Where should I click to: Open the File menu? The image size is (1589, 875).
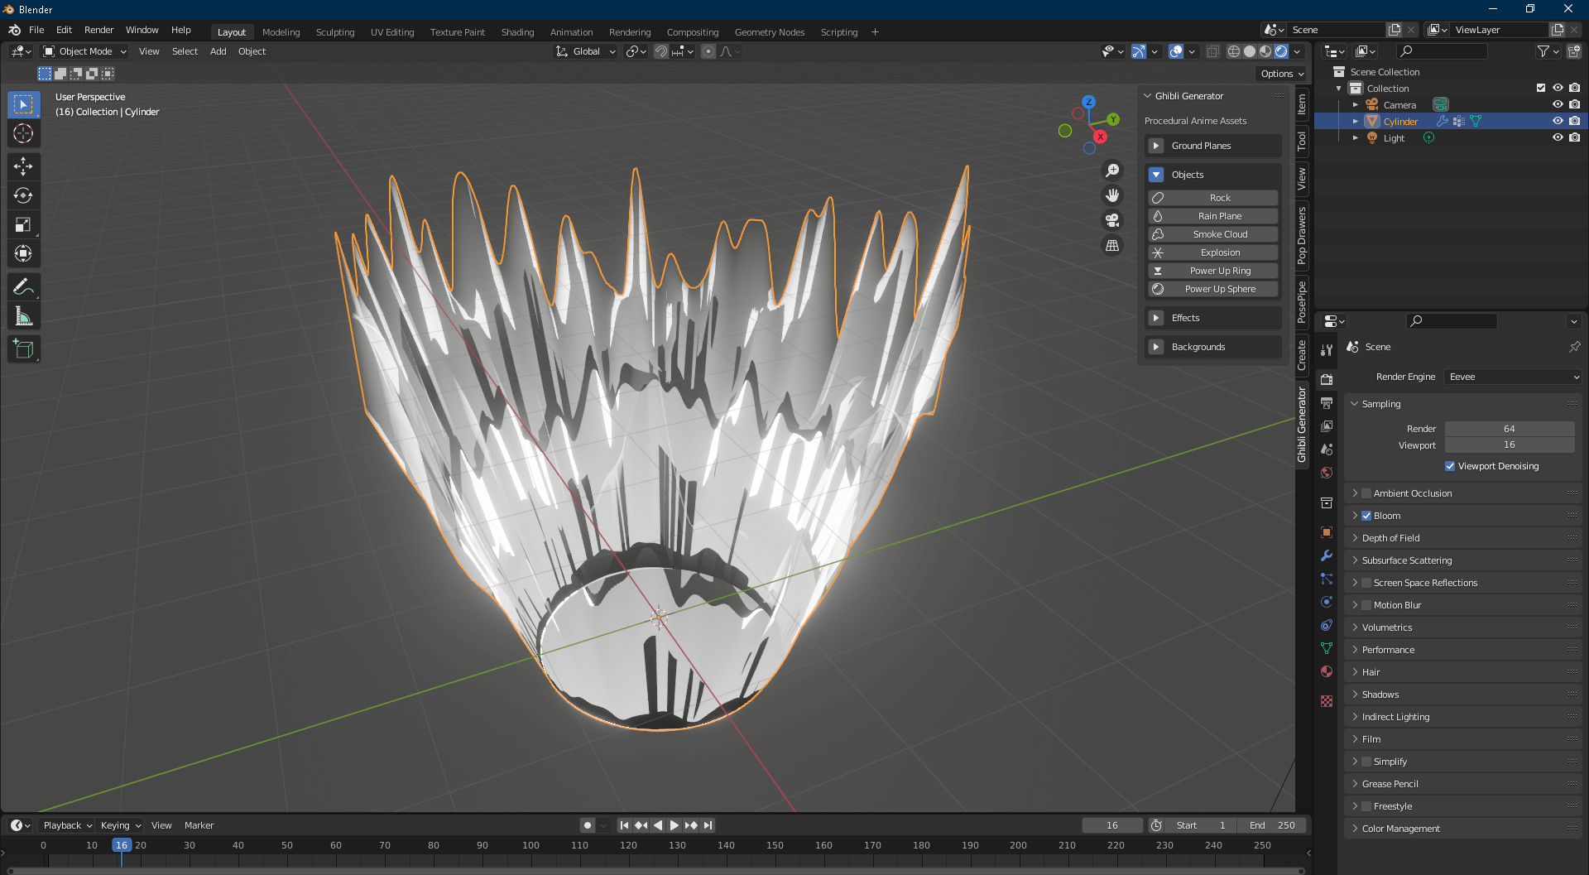coord(36,30)
